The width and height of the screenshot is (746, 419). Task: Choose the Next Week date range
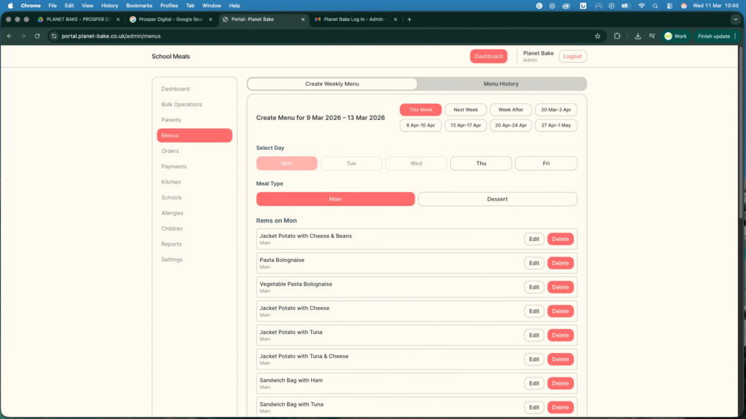click(x=466, y=110)
